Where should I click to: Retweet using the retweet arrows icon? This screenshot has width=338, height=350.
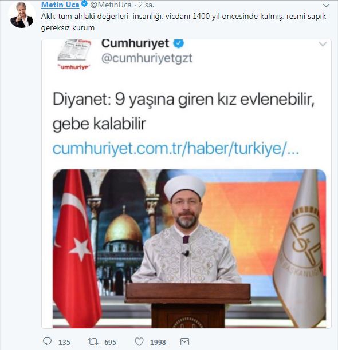[x=93, y=341]
